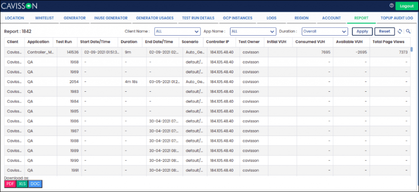
Task: Switch to the GCP INSTANCES tab
Action: (x=238, y=18)
